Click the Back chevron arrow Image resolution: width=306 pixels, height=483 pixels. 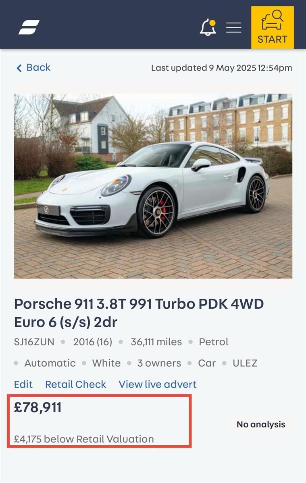tap(19, 68)
